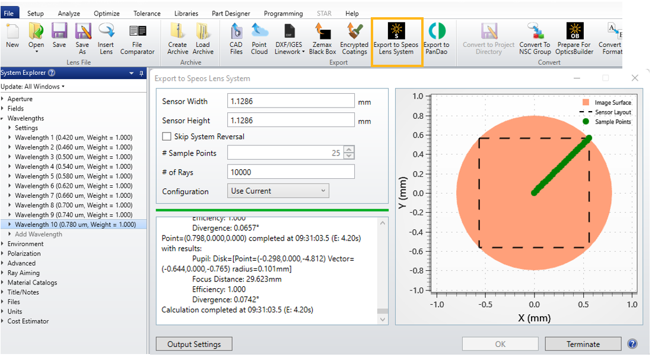Click the Sample Points legend marker

[x=586, y=122]
